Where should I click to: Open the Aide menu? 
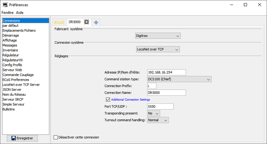coord(20,12)
